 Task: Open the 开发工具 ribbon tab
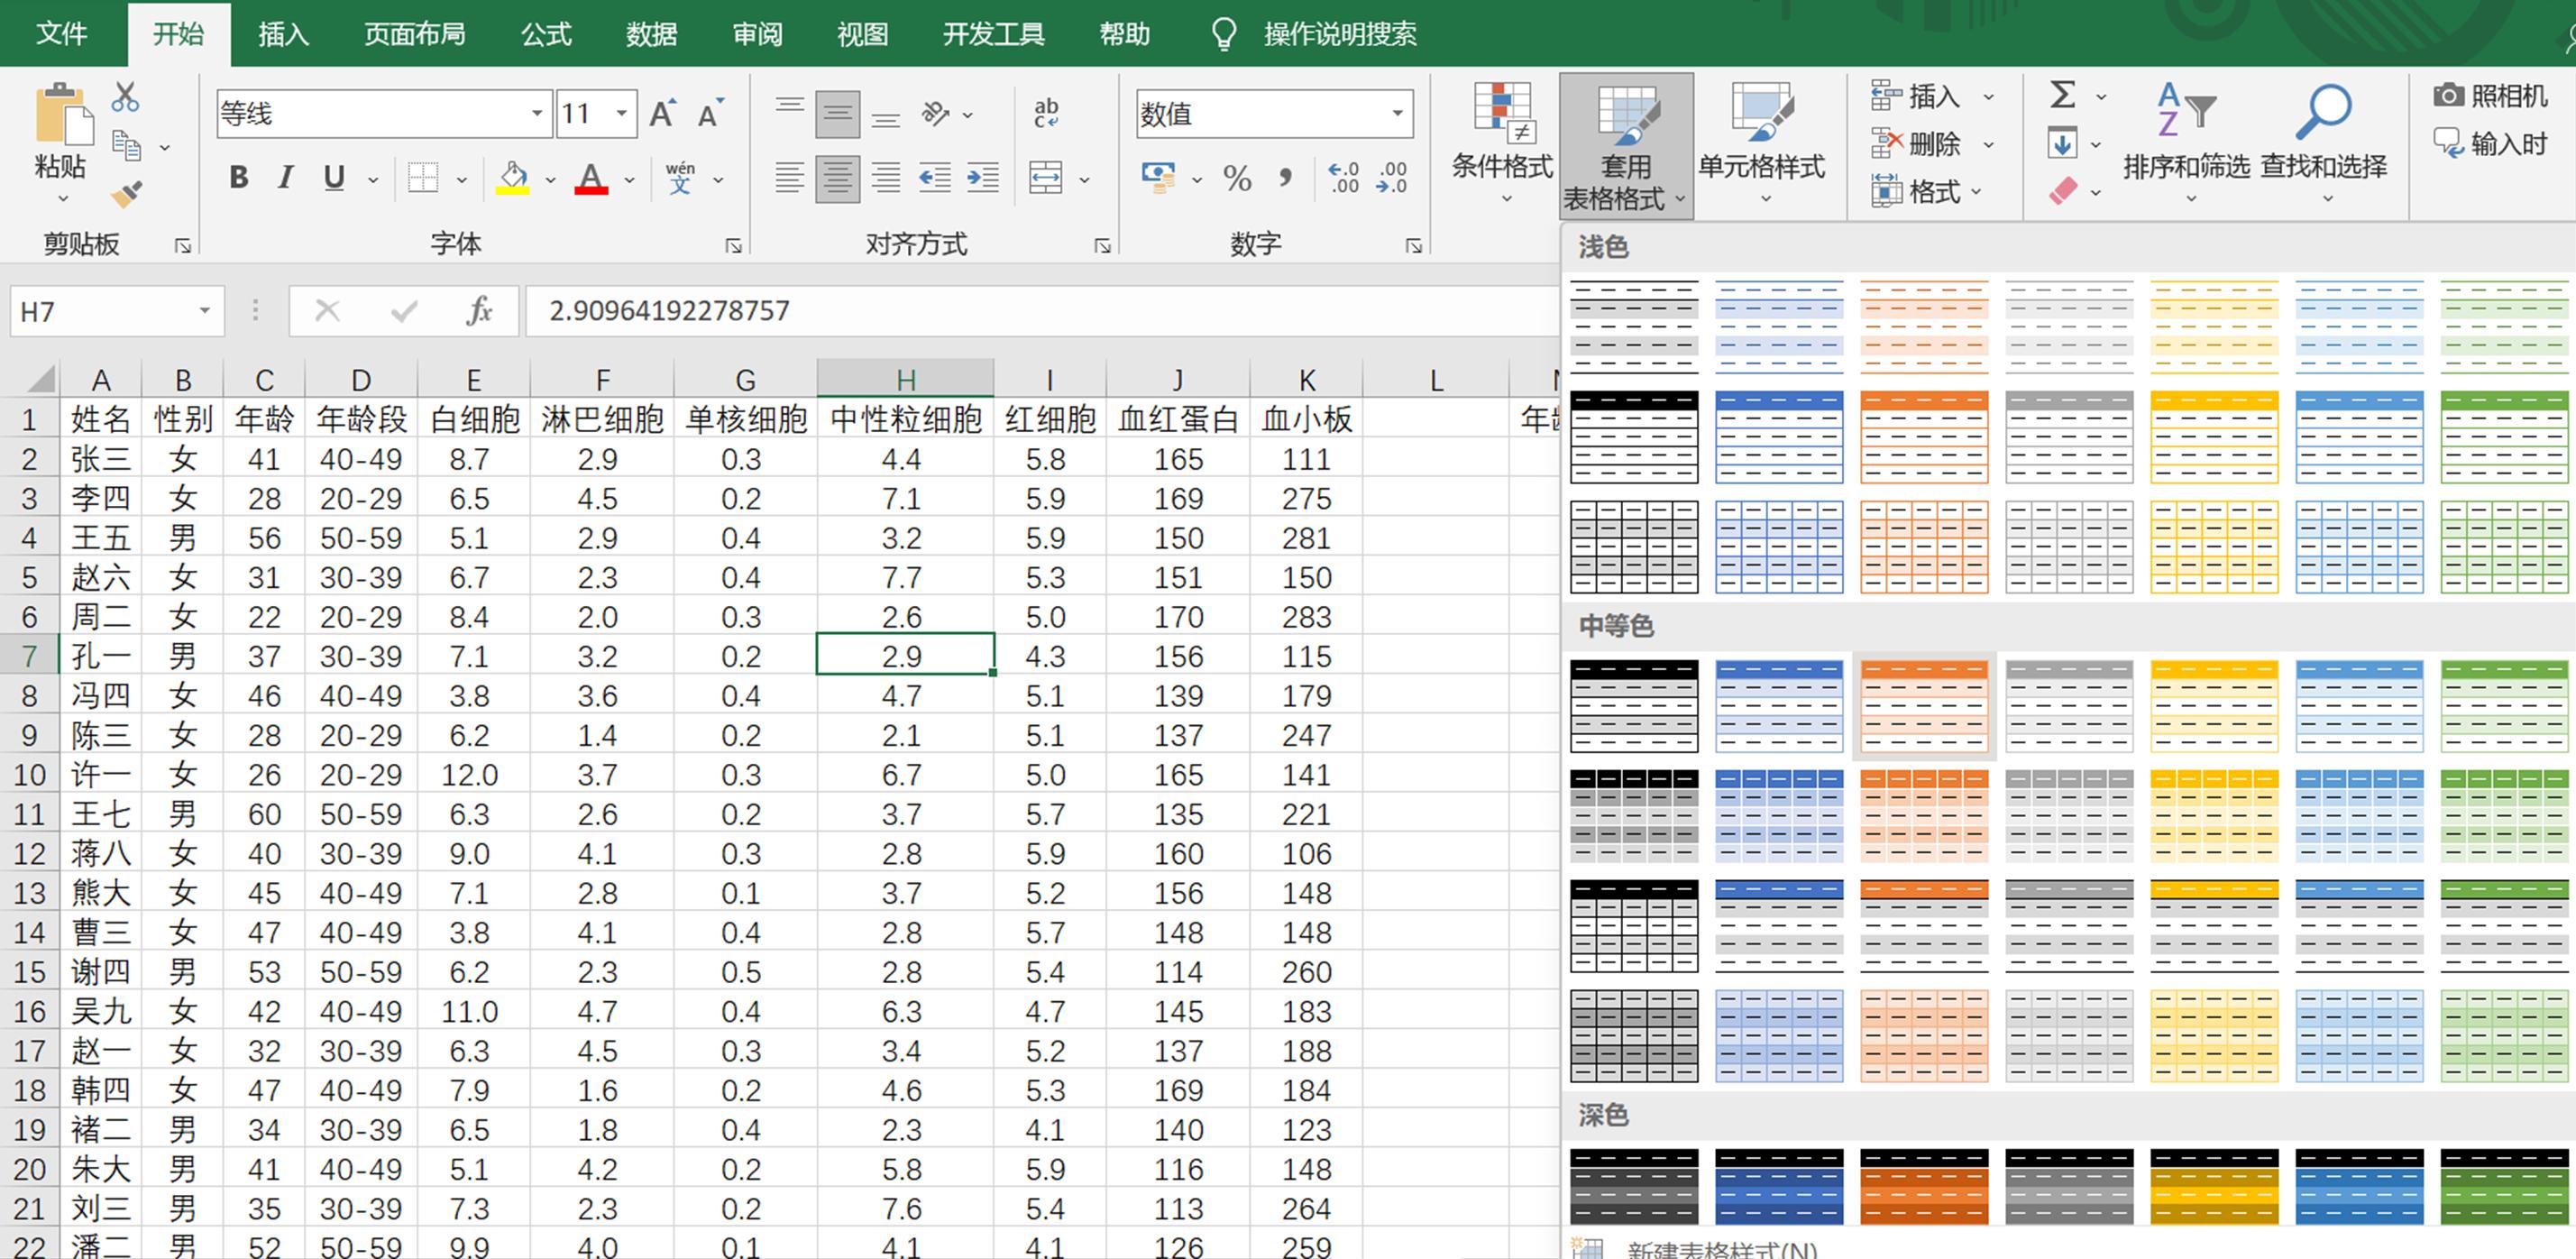pyautogui.click(x=992, y=33)
